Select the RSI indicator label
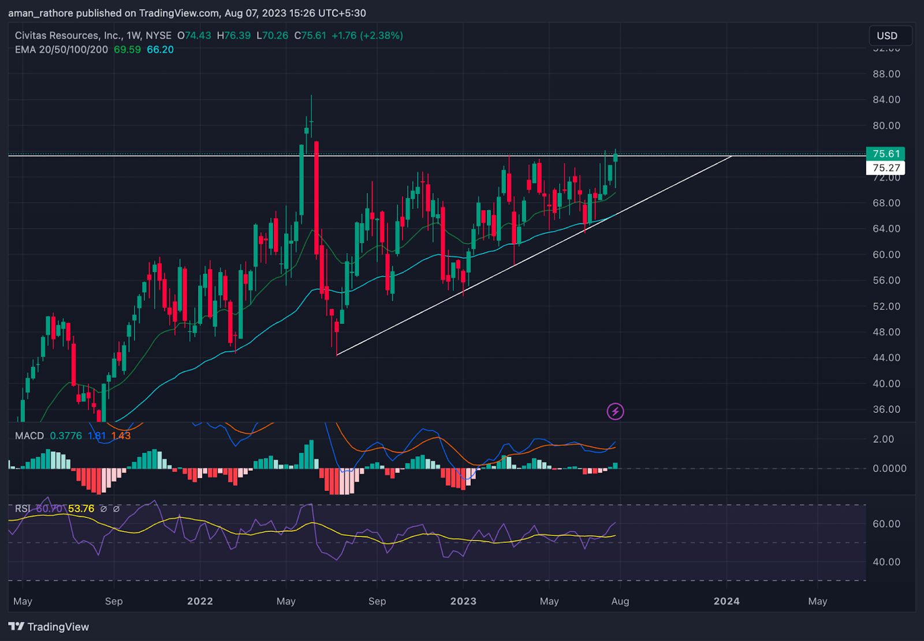Screen dimensions: 924x641 pyautogui.click(x=23, y=508)
